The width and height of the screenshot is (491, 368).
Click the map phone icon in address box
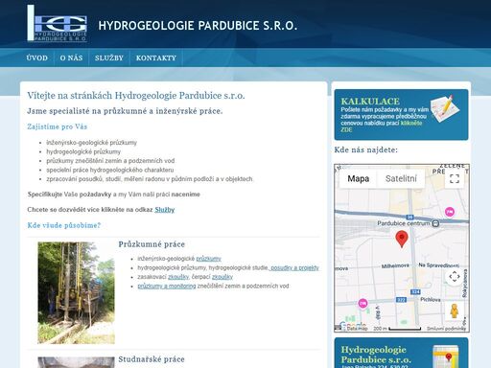pos(446,356)
